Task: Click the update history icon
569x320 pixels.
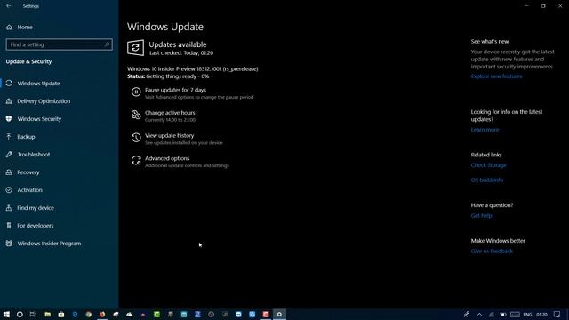Action: click(x=136, y=138)
